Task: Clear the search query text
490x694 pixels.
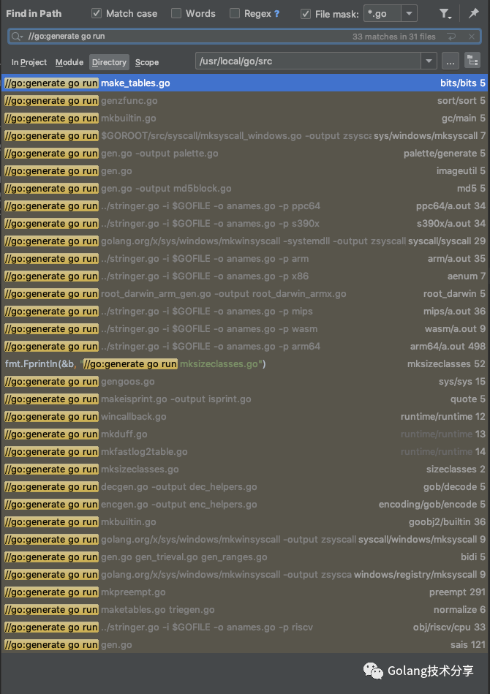Action: click(x=472, y=37)
